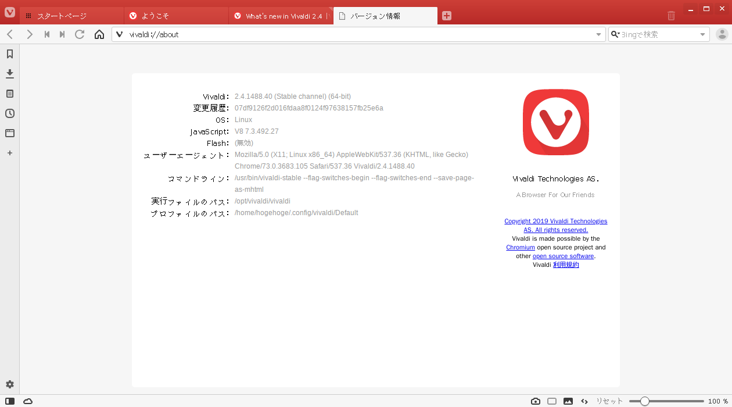The height and width of the screenshot is (407, 732).
Task: Click the A Browser For Our Friends tagline
Action: coord(555,195)
